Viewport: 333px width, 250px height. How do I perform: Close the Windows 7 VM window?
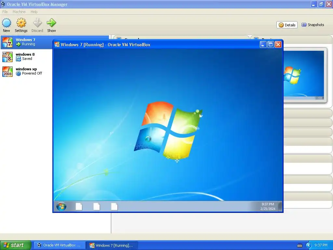coord(278,44)
